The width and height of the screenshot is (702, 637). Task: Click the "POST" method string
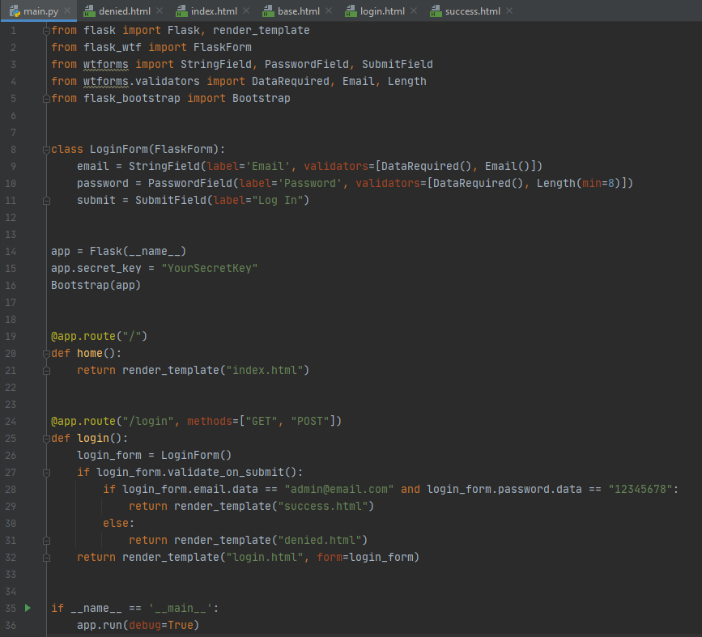(310, 421)
